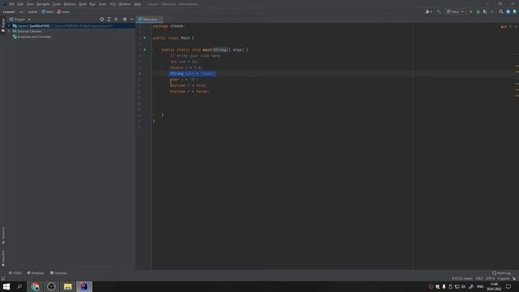Screen dimensions: 519x292
Task: Open the user account icon in the toolbar
Action: pyautogui.click(x=428, y=11)
